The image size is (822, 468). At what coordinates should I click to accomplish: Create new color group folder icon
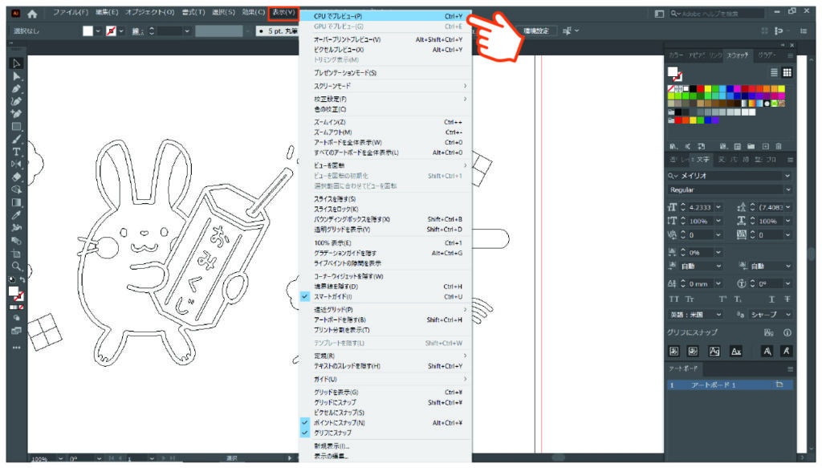pos(751,146)
